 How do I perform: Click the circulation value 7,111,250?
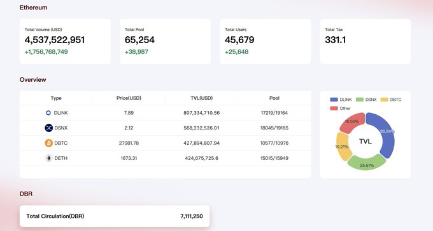coord(192,216)
